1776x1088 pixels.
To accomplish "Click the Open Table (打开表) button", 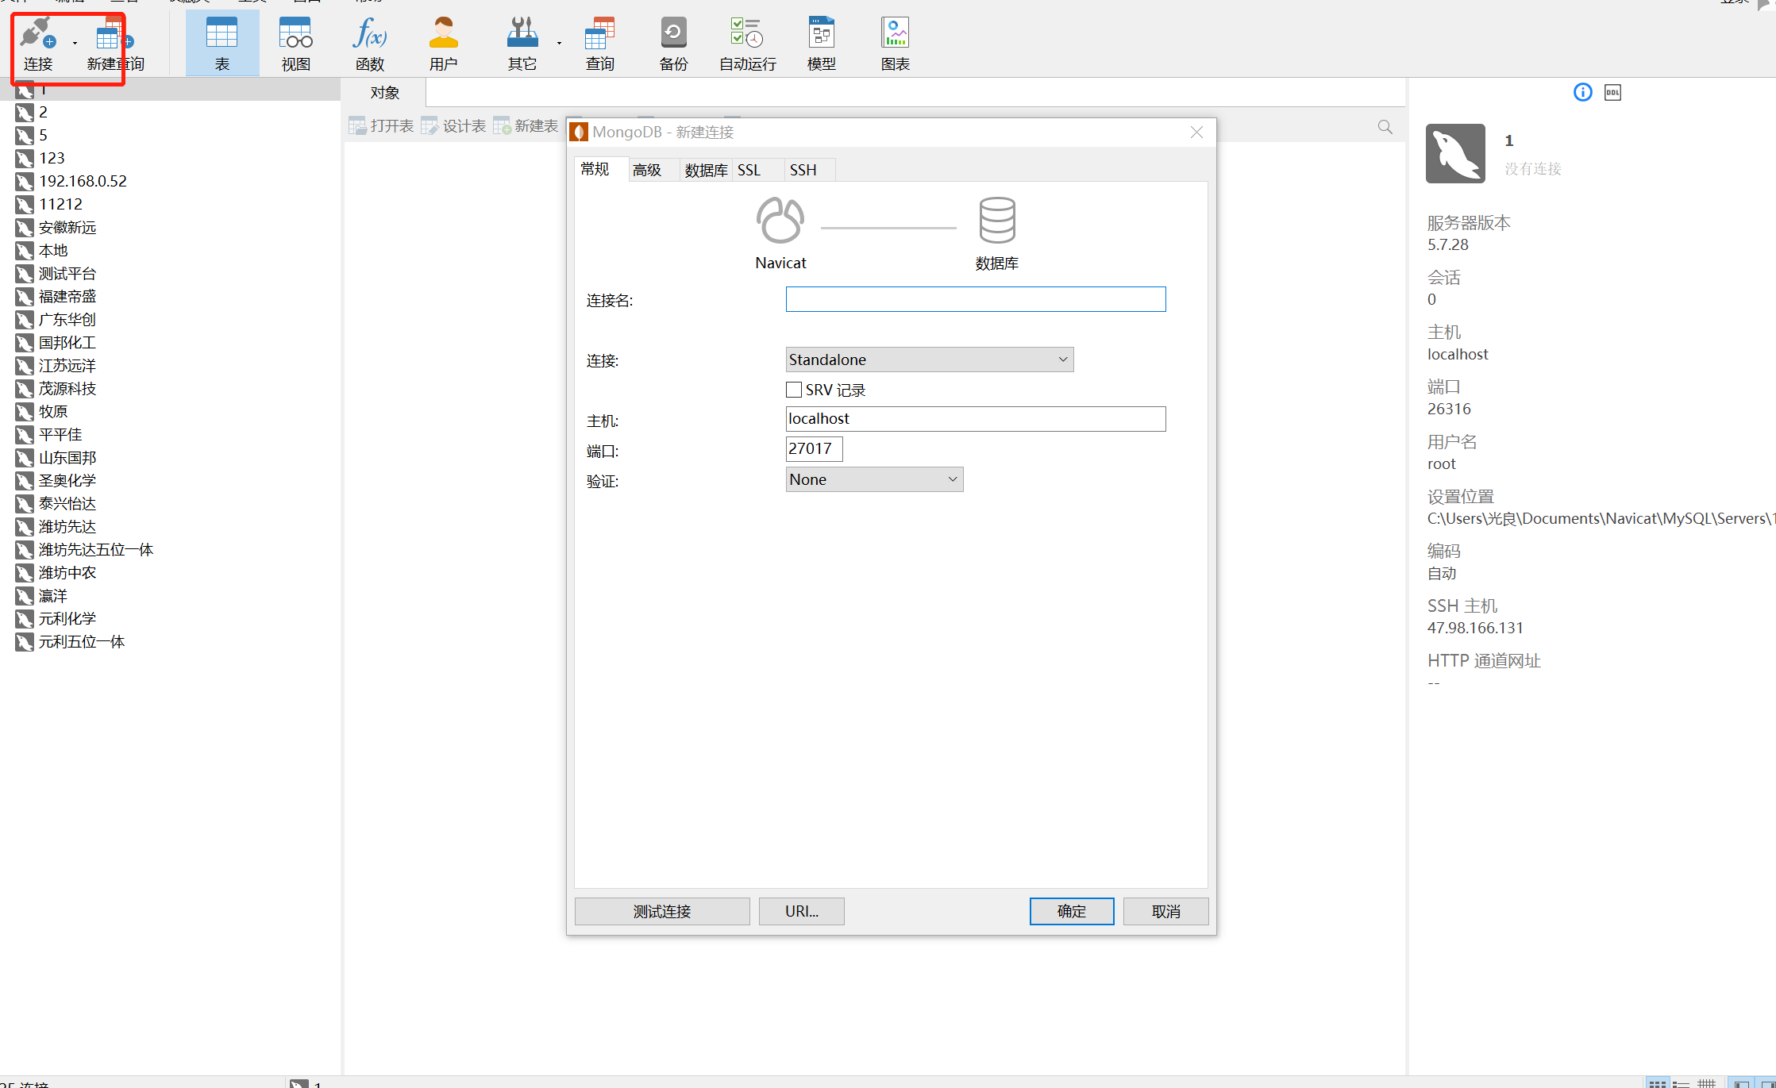I will click(x=382, y=126).
